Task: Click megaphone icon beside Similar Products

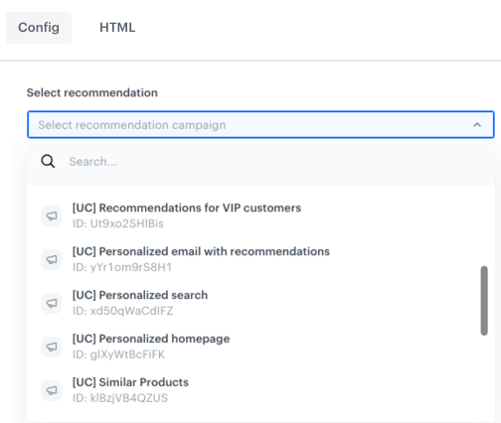Action: (52, 390)
